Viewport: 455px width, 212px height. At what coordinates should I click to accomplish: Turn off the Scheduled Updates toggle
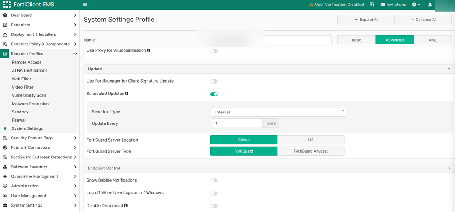[214, 94]
